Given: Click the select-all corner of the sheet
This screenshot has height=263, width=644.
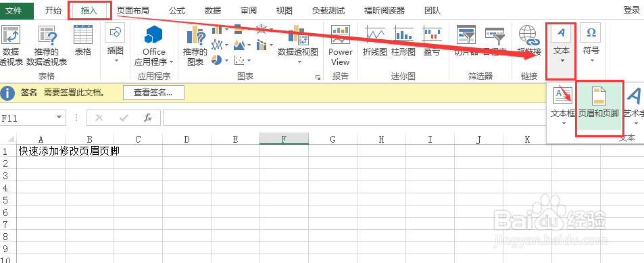Looking at the screenshot, I should 8,139.
